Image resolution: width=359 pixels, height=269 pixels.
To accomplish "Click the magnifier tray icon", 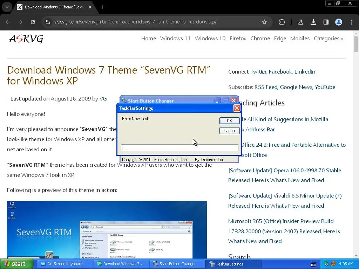I will (333, 264).
